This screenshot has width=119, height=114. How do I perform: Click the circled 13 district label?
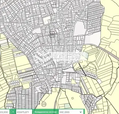click(x=44, y=104)
